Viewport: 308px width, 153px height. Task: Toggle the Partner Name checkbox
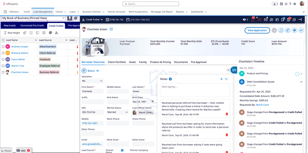tap(122, 150)
